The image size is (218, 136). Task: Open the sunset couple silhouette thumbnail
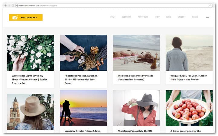click(x=83, y=108)
